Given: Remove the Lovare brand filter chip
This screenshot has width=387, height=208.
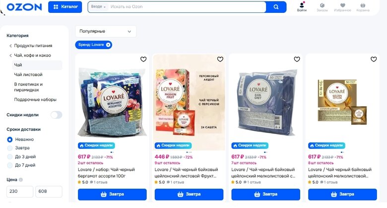Looking at the screenshot, I should (x=108, y=45).
